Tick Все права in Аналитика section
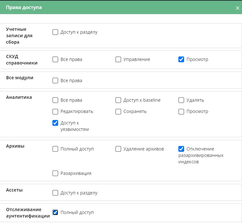 [55, 100]
